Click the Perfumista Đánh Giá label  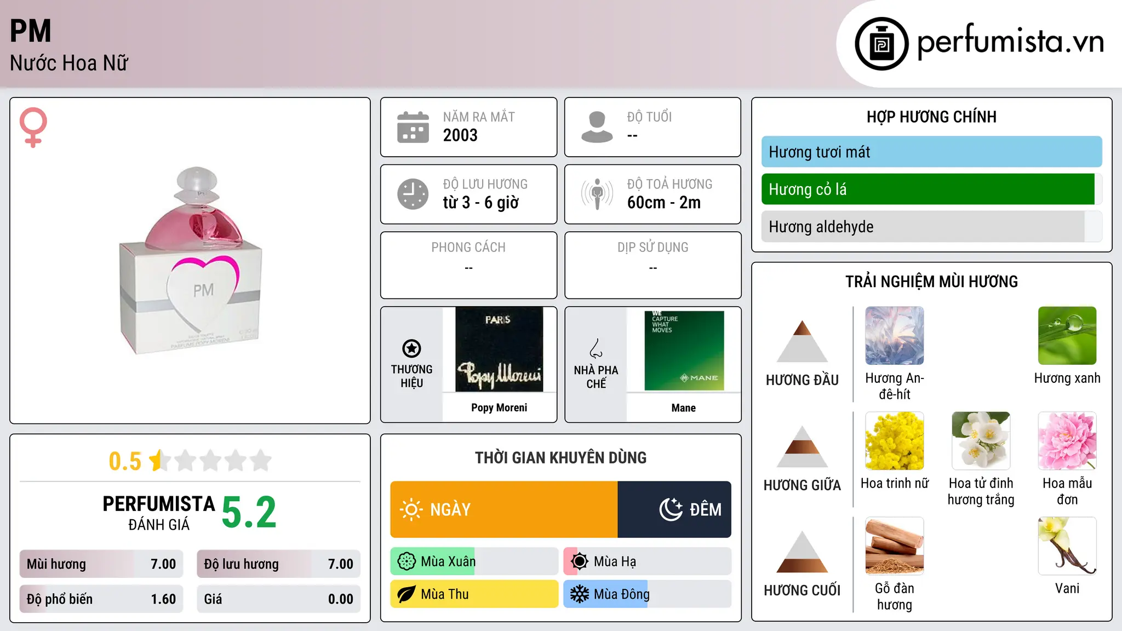(x=159, y=513)
